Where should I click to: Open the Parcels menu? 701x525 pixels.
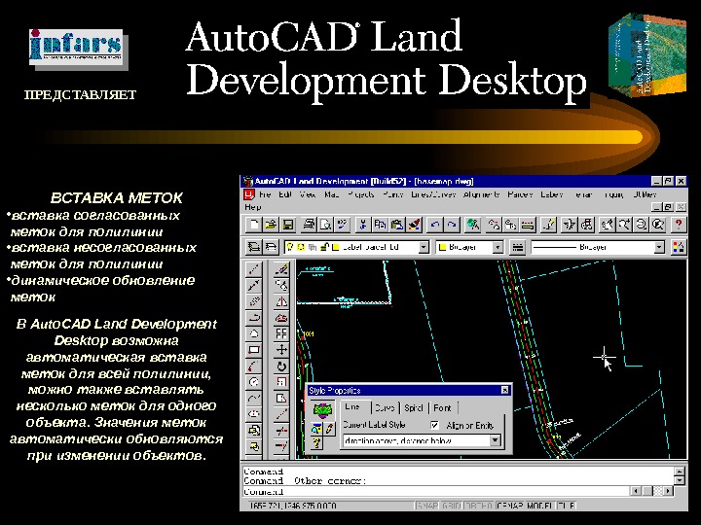(x=520, y=194)
